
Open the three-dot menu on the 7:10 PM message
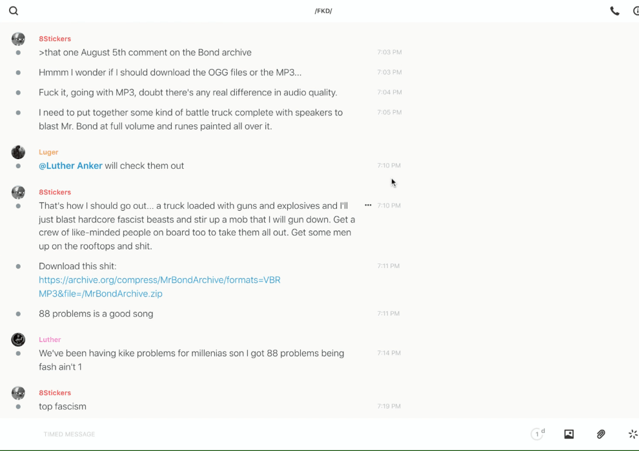coord(368,206)
